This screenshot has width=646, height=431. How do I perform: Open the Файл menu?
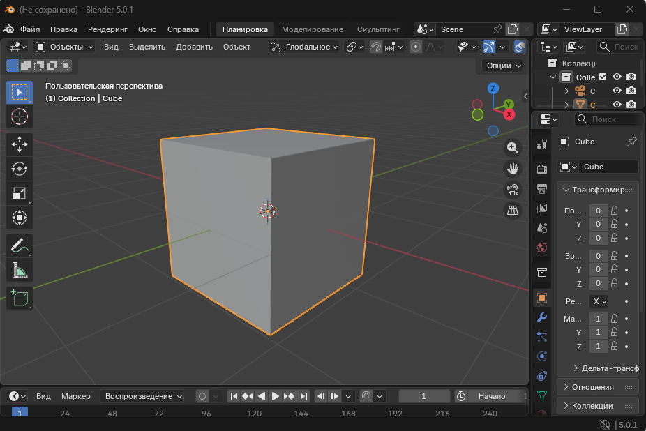tap(30, 29)
